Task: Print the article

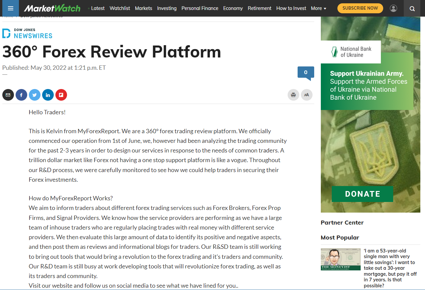Action: 293,95
